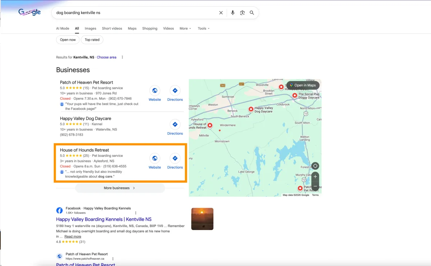
Task: Open Google Lens image search icon
Action: pos(242,13)
